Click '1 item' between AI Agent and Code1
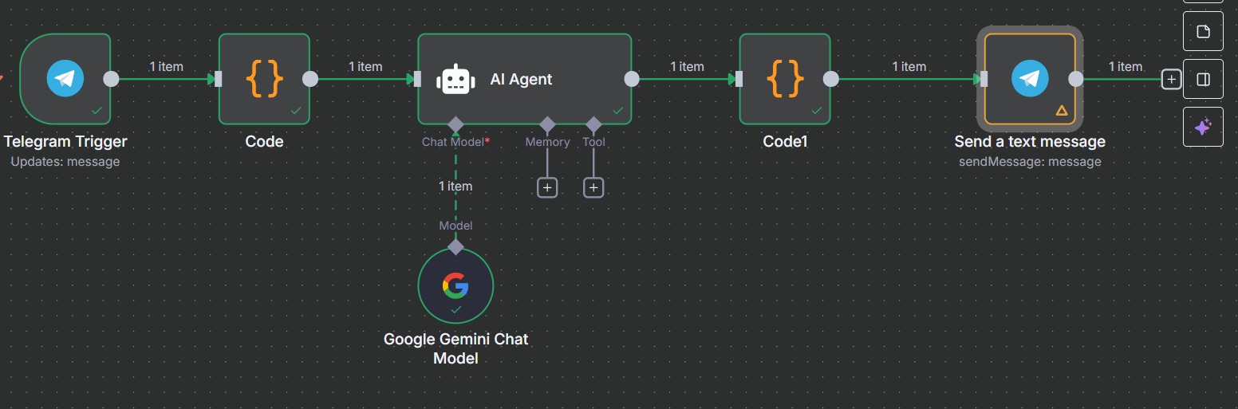 click(x=687, y=67)
